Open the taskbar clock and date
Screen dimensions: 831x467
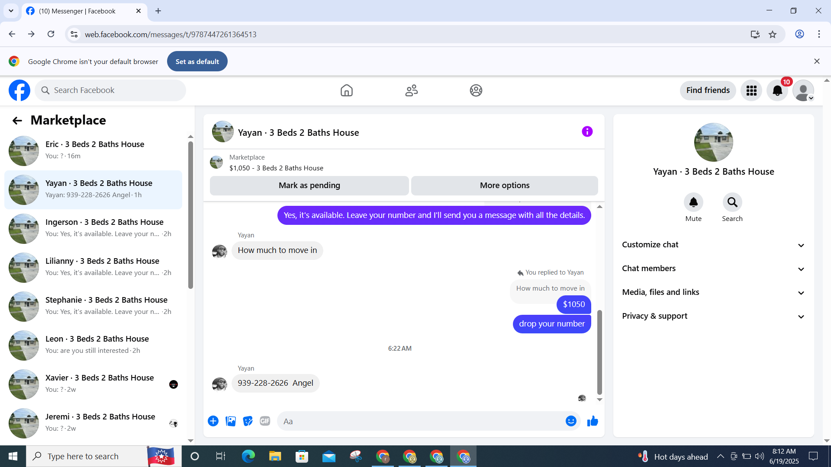coord(784,456)
